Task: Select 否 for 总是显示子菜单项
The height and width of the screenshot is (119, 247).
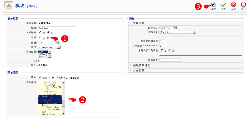Action: coord(162,50)
